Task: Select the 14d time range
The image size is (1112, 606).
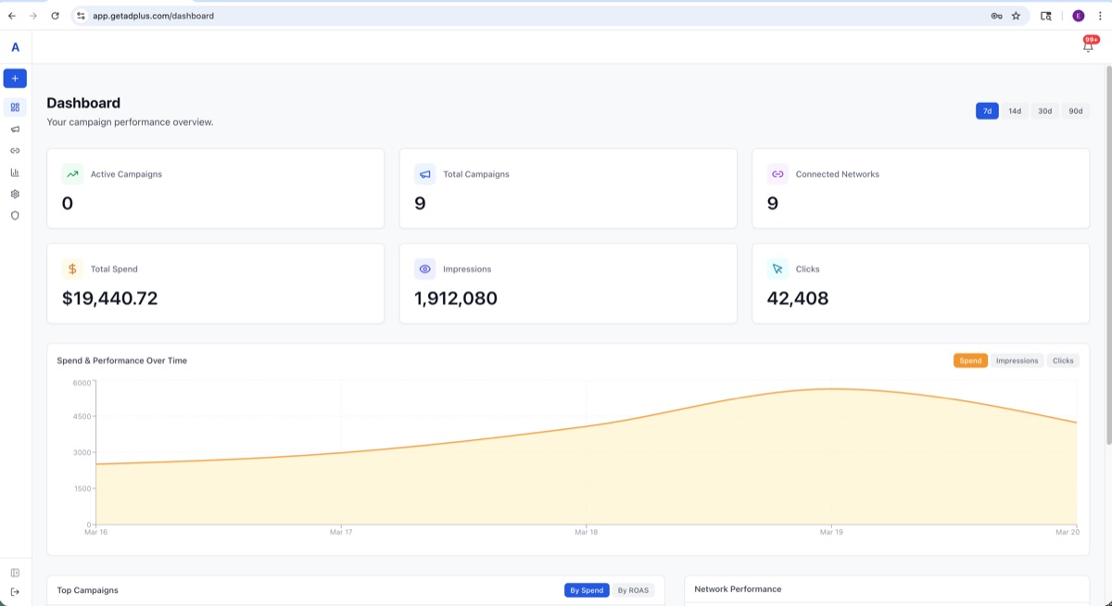Action: [1015, 111]
